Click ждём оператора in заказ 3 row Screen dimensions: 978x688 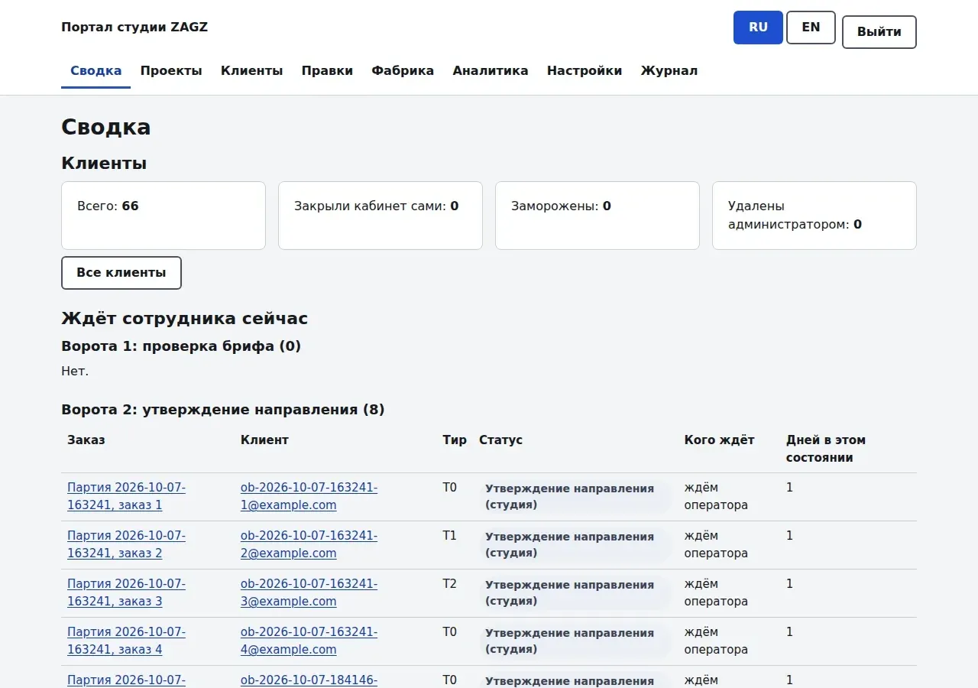[x=716, y=592]
